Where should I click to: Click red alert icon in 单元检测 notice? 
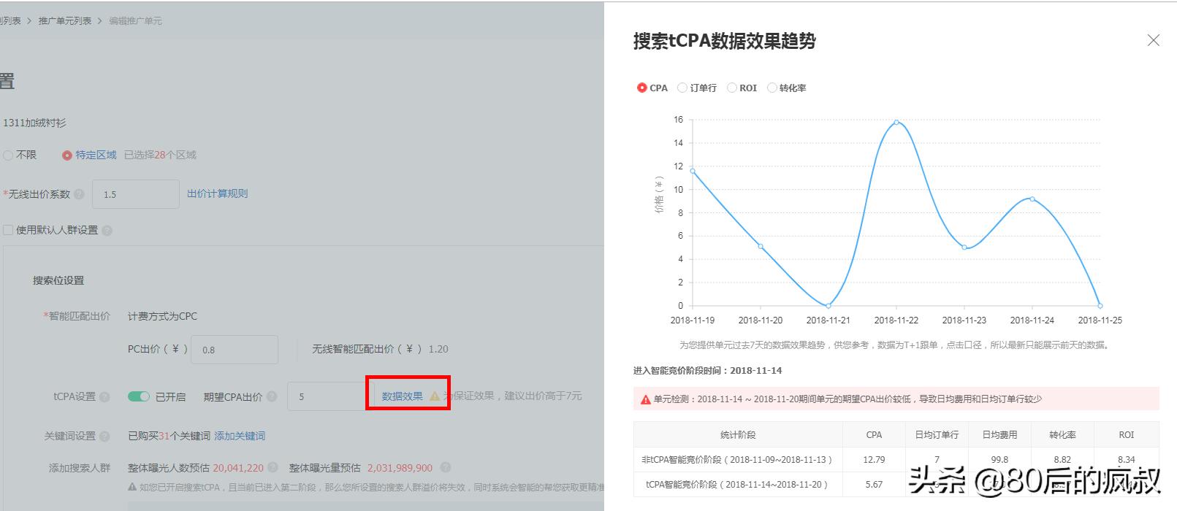pos(646,399)
